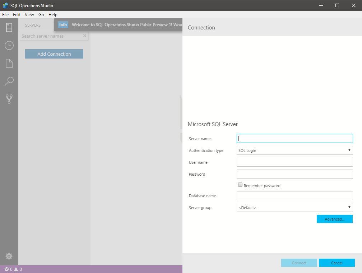Click the Microsoft SQL Server heading
362x273 pixels.
213,124
